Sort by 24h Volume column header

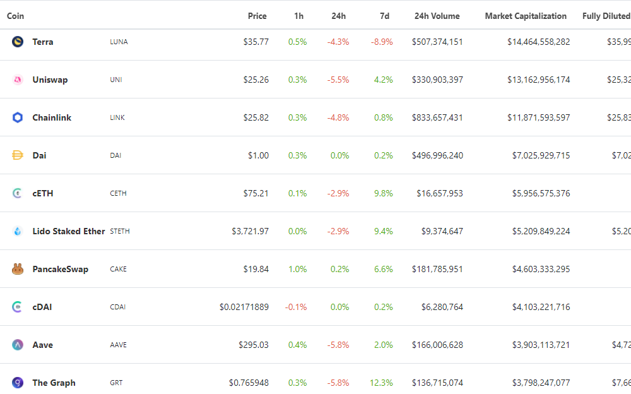437,16
